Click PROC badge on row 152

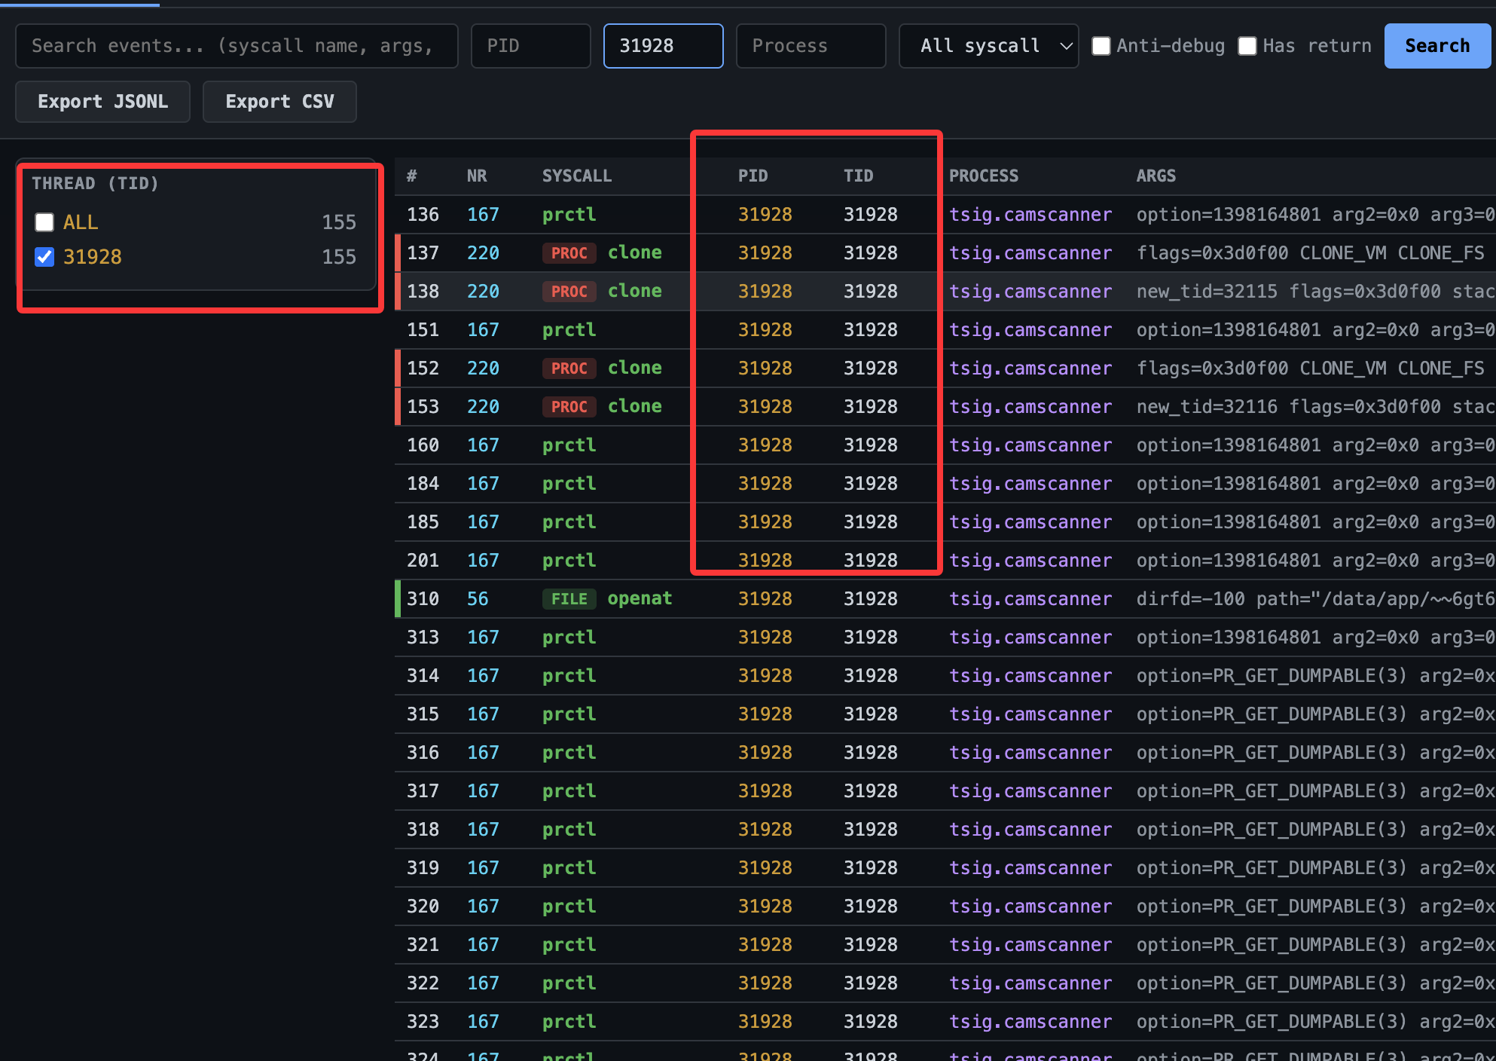coord(569,368)
